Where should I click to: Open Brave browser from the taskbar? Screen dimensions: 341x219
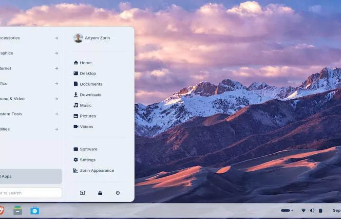[1, 210]
